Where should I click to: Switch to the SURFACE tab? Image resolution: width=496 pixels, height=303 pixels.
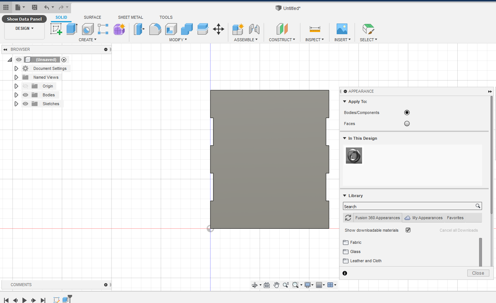92,17
